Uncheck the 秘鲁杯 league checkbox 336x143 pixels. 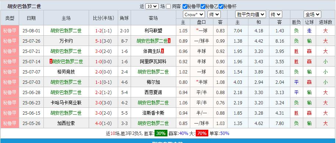pyautogui.click(x=221, y=6)
